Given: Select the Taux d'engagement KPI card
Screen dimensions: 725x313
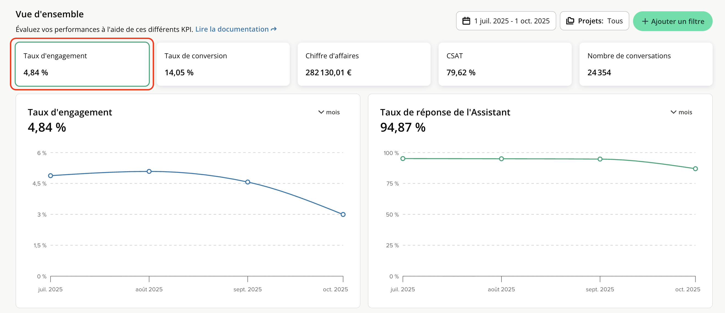Looking at the screenshot, I should 82,64.
